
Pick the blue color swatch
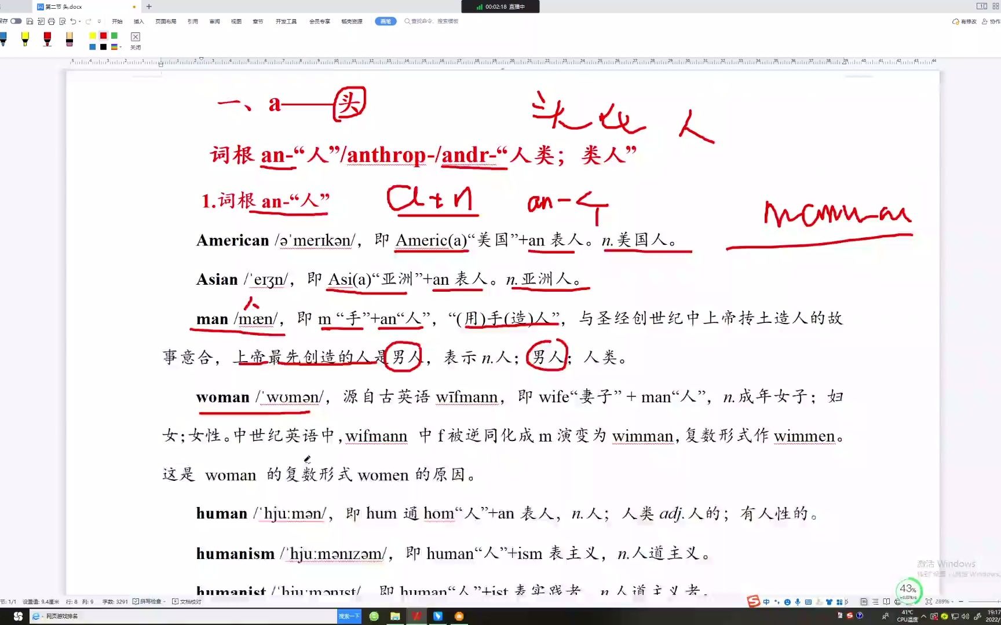point(93,47)
